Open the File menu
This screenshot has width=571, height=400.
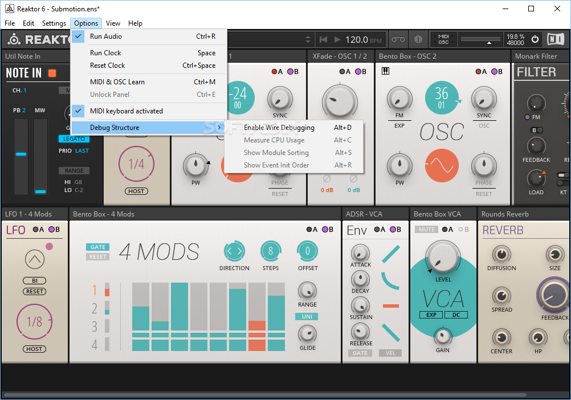coord(10,23)
